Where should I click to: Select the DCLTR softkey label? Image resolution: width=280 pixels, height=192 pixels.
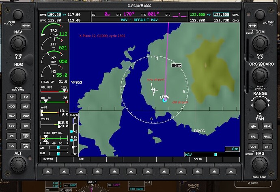[198, 159]
